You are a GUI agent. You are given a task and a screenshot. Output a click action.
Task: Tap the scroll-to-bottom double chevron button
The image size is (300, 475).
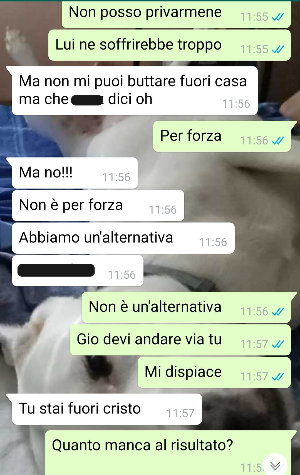point(275,465)
